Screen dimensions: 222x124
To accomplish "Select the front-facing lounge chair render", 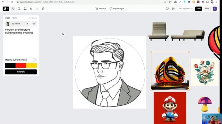I will [159, 31].
